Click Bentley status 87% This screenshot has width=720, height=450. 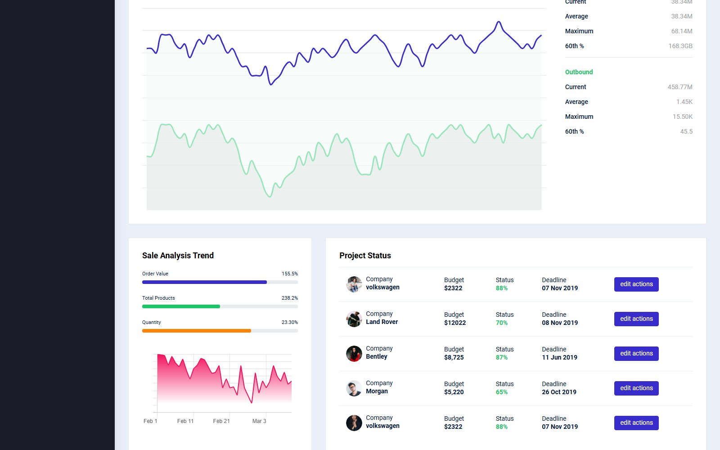[502, 357]
